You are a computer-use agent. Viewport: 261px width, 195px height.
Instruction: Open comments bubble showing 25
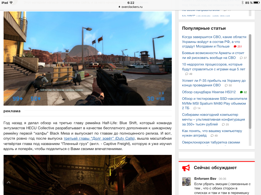coord(225,124)
